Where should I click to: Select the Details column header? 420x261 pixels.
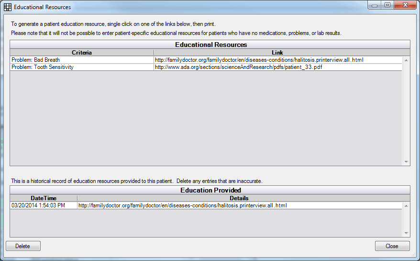[x=239, y=198]
